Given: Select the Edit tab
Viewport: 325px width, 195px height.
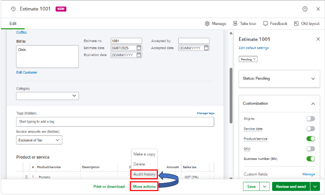Looking at the screenshot, I should point(13,24).
